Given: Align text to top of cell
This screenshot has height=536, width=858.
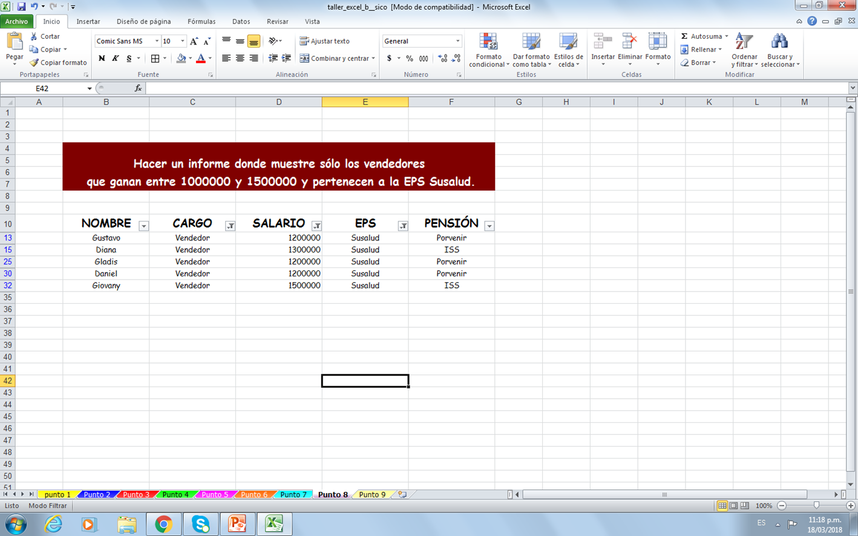Looking at the screenshot, I should [x=226, y=41].
